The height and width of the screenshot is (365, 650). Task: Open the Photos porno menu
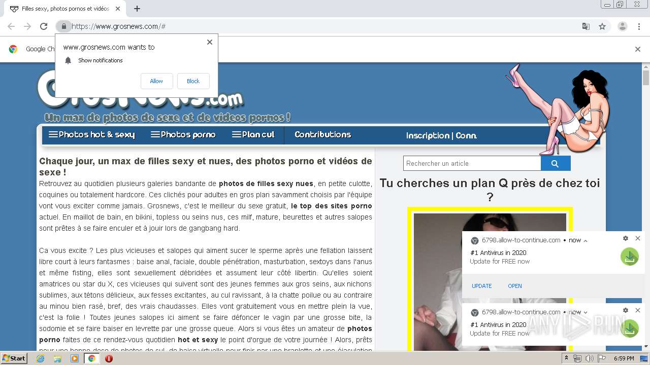coord(183,135)
